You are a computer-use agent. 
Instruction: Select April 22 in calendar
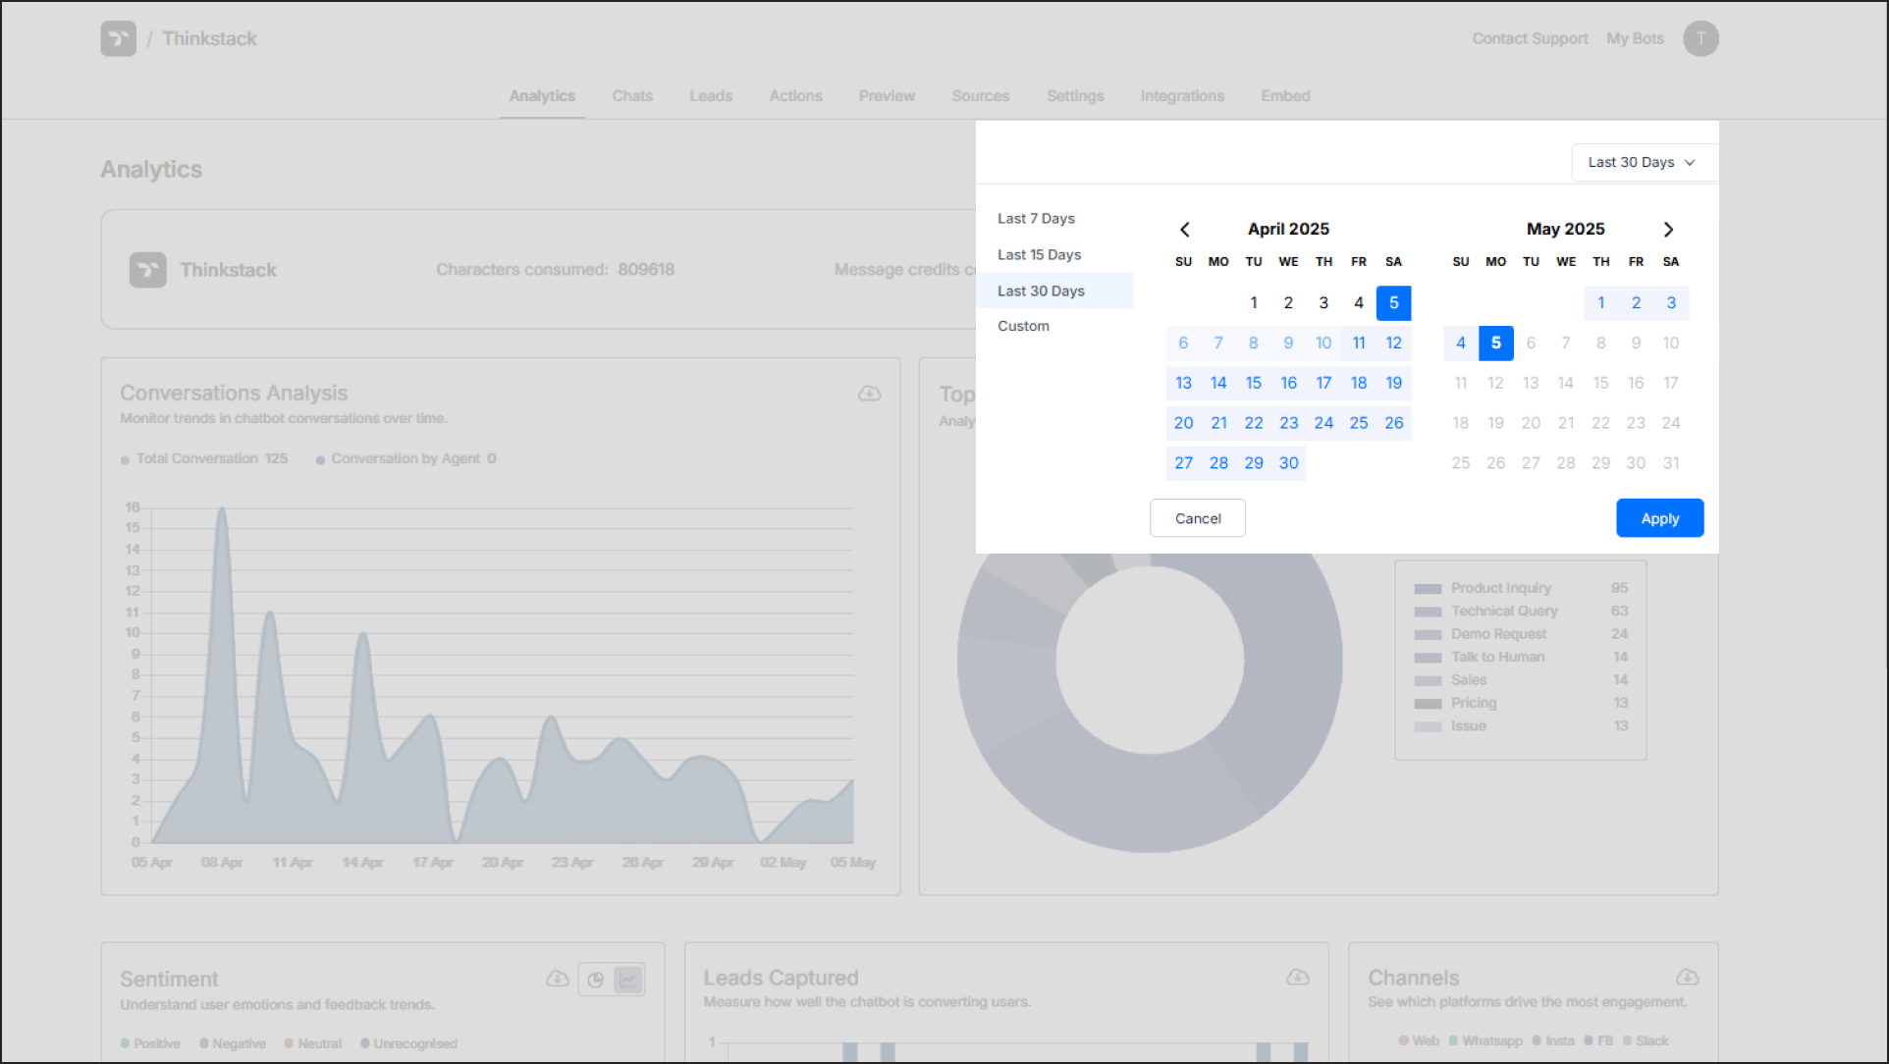tap(1253, 423)
